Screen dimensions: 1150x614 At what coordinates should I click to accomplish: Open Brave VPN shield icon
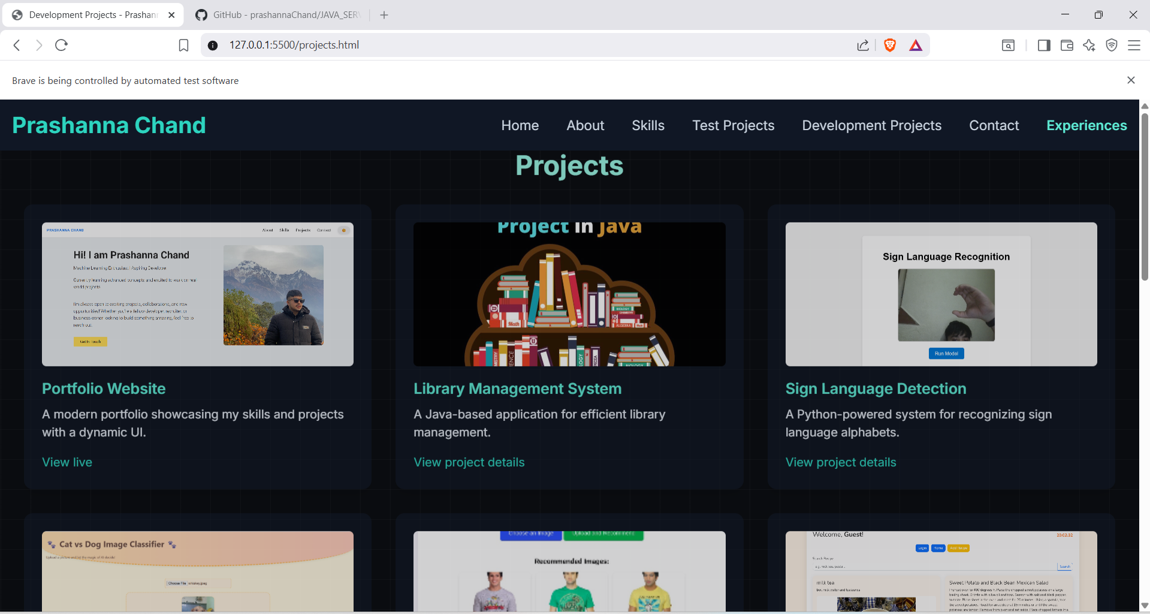coord(1112,46)
